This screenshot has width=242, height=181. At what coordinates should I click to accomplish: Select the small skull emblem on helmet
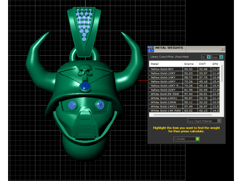pyautogui.click(x=85, y=72)
